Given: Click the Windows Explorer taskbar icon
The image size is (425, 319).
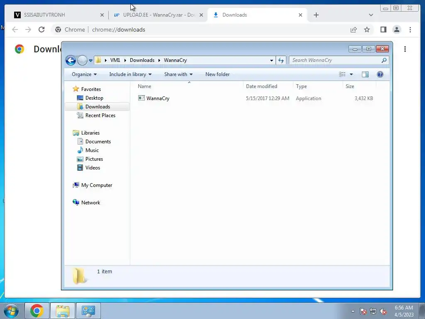Looking at the screenshot, I should [63, 311].
